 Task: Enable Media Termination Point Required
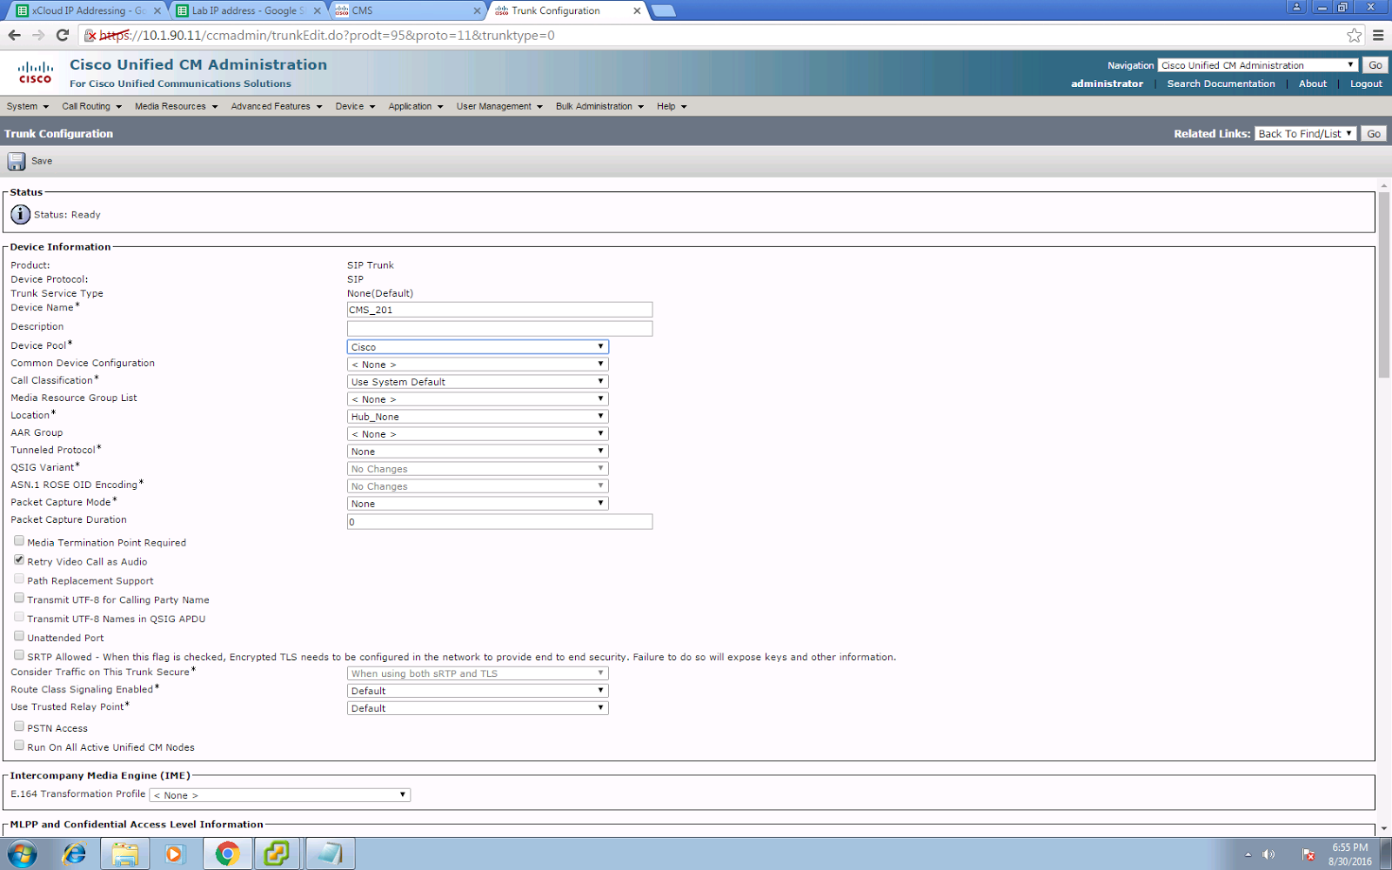pos(18,540)
